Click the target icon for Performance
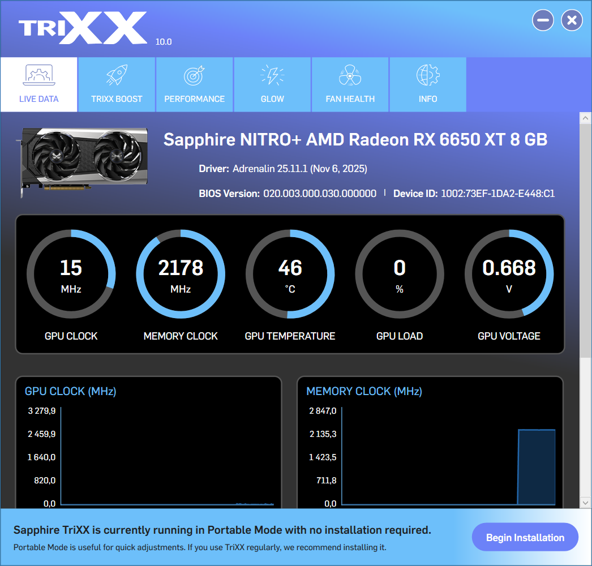Image resolution: width=592 pixels, height=566 pixels. click(x=195, y=75)
